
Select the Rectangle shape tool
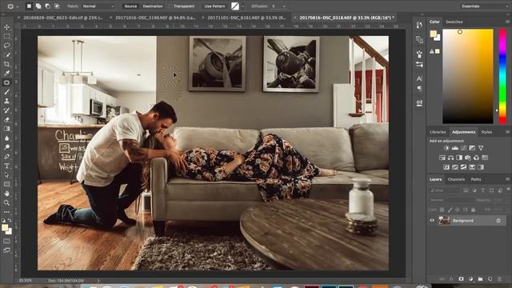tap(6, 184)
